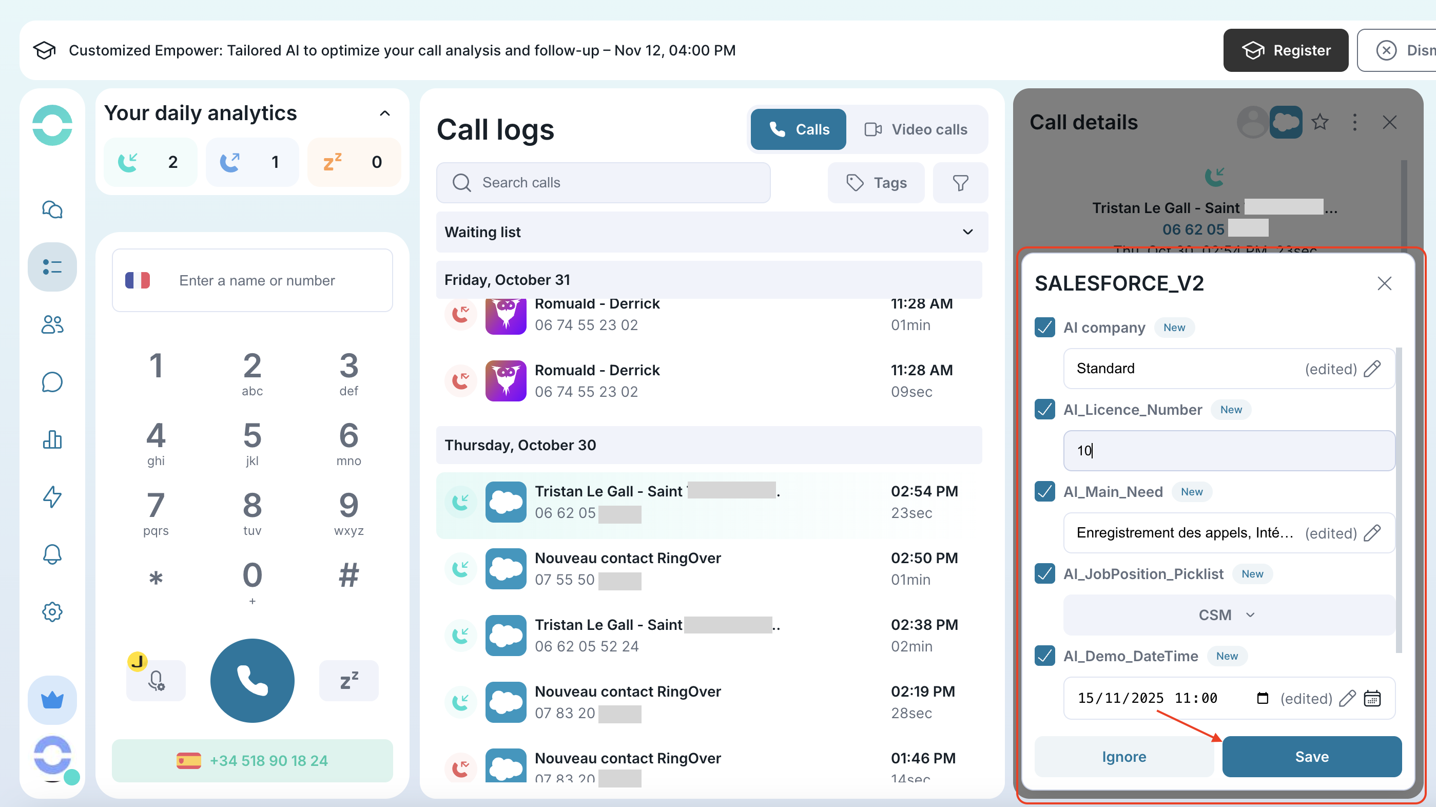Screen dimensions: 1436x807
Task: Click the Search calls field
Action: click(603, 182)
